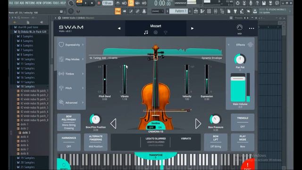Image resolution: width=302 pixels, height=170 pixels.
Task: Open the tempo tapper icon
Action: pos(242,11)
